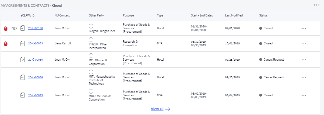The image size is (324, 115).
Task: Click Joan M. Cyr in 20-C-00198 row
Action: click(x=62, y=28)
